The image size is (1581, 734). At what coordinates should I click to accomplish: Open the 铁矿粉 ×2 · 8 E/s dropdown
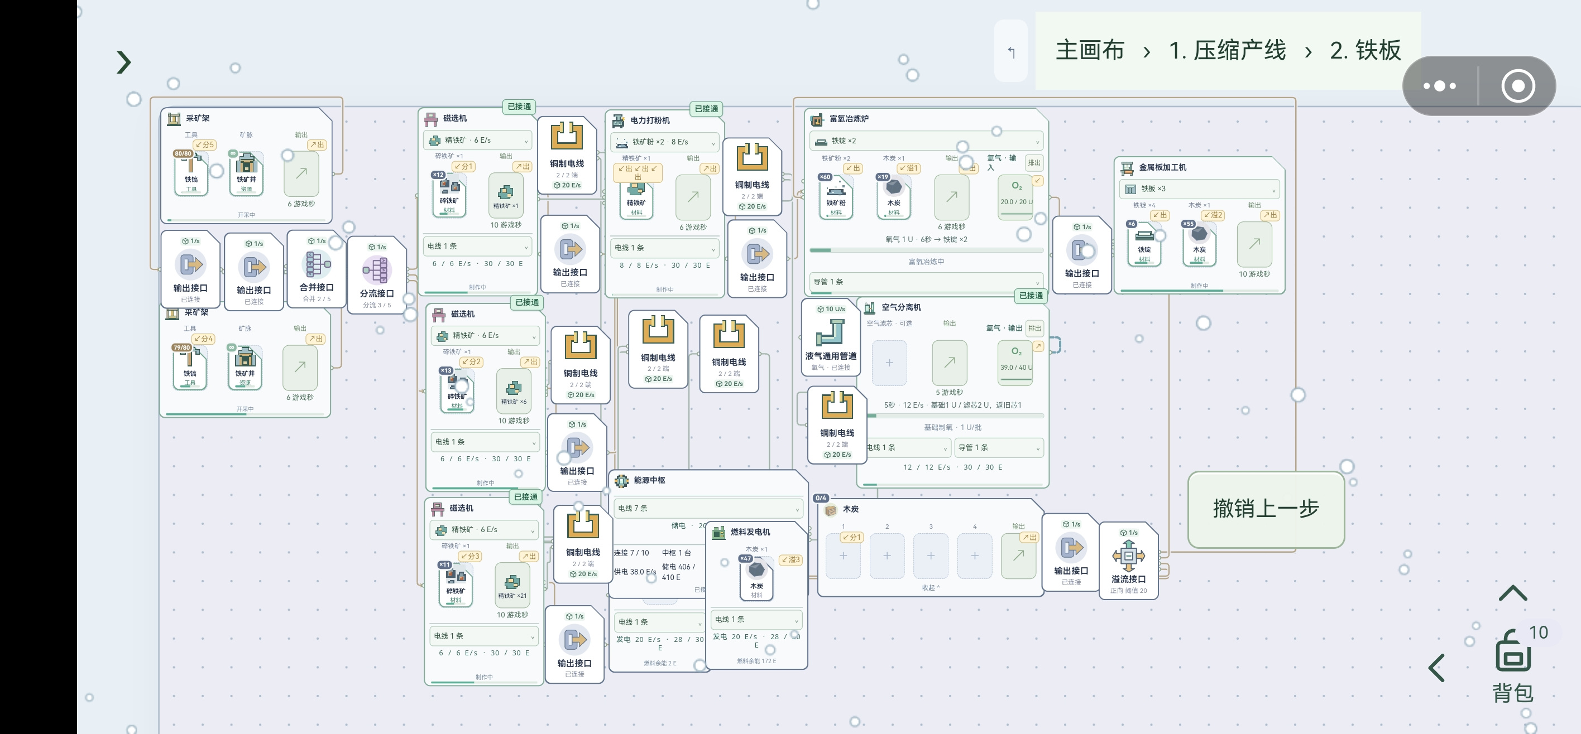pyautogui.click(x=665, y=142)
